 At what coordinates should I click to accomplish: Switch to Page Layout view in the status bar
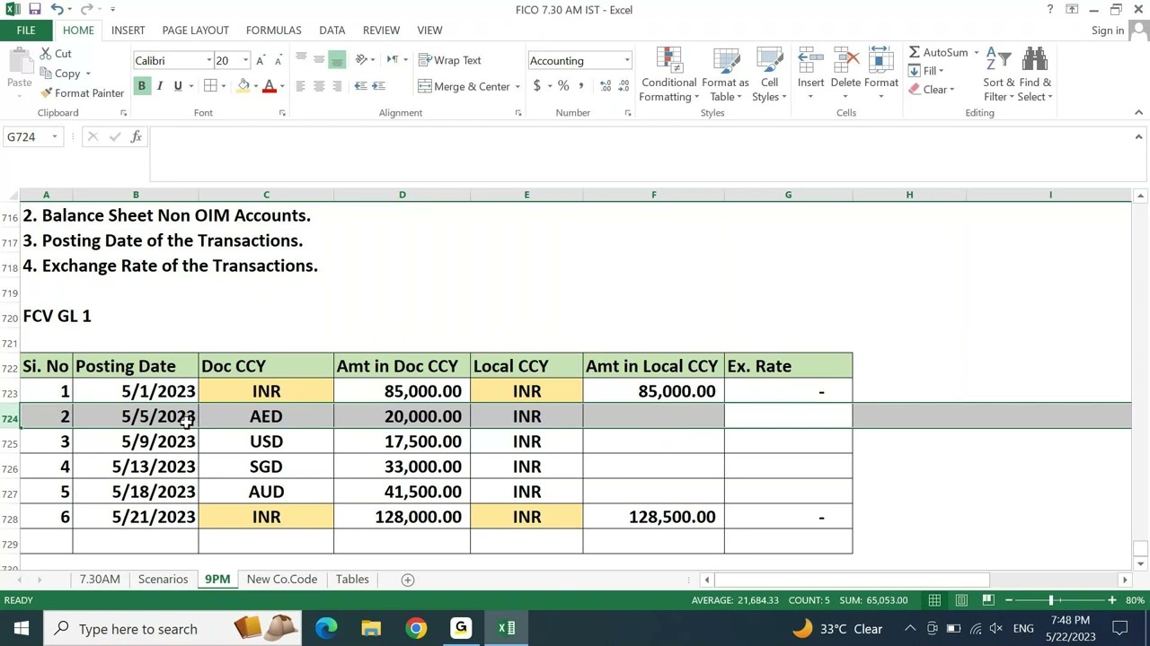coord(961,600)
